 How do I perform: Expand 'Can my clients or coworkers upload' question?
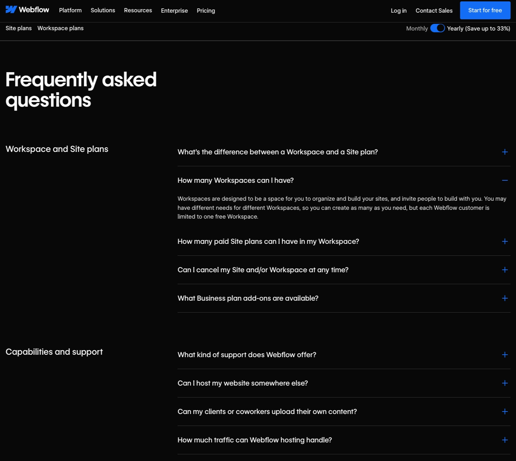click(x=344, y=412)
